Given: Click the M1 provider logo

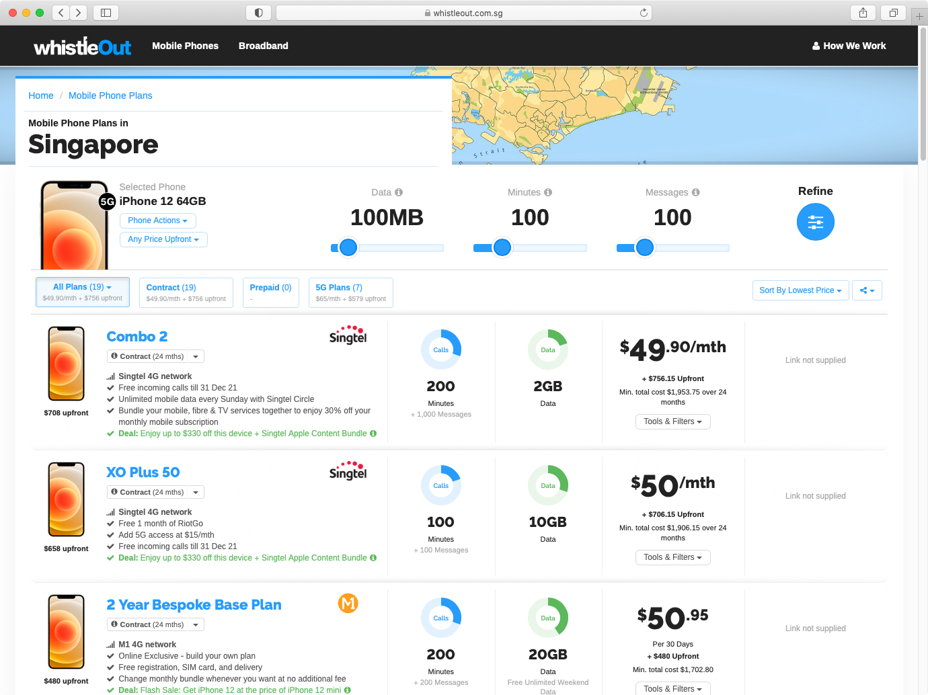Looking at the screenshot, I should [x=348, y=603].
